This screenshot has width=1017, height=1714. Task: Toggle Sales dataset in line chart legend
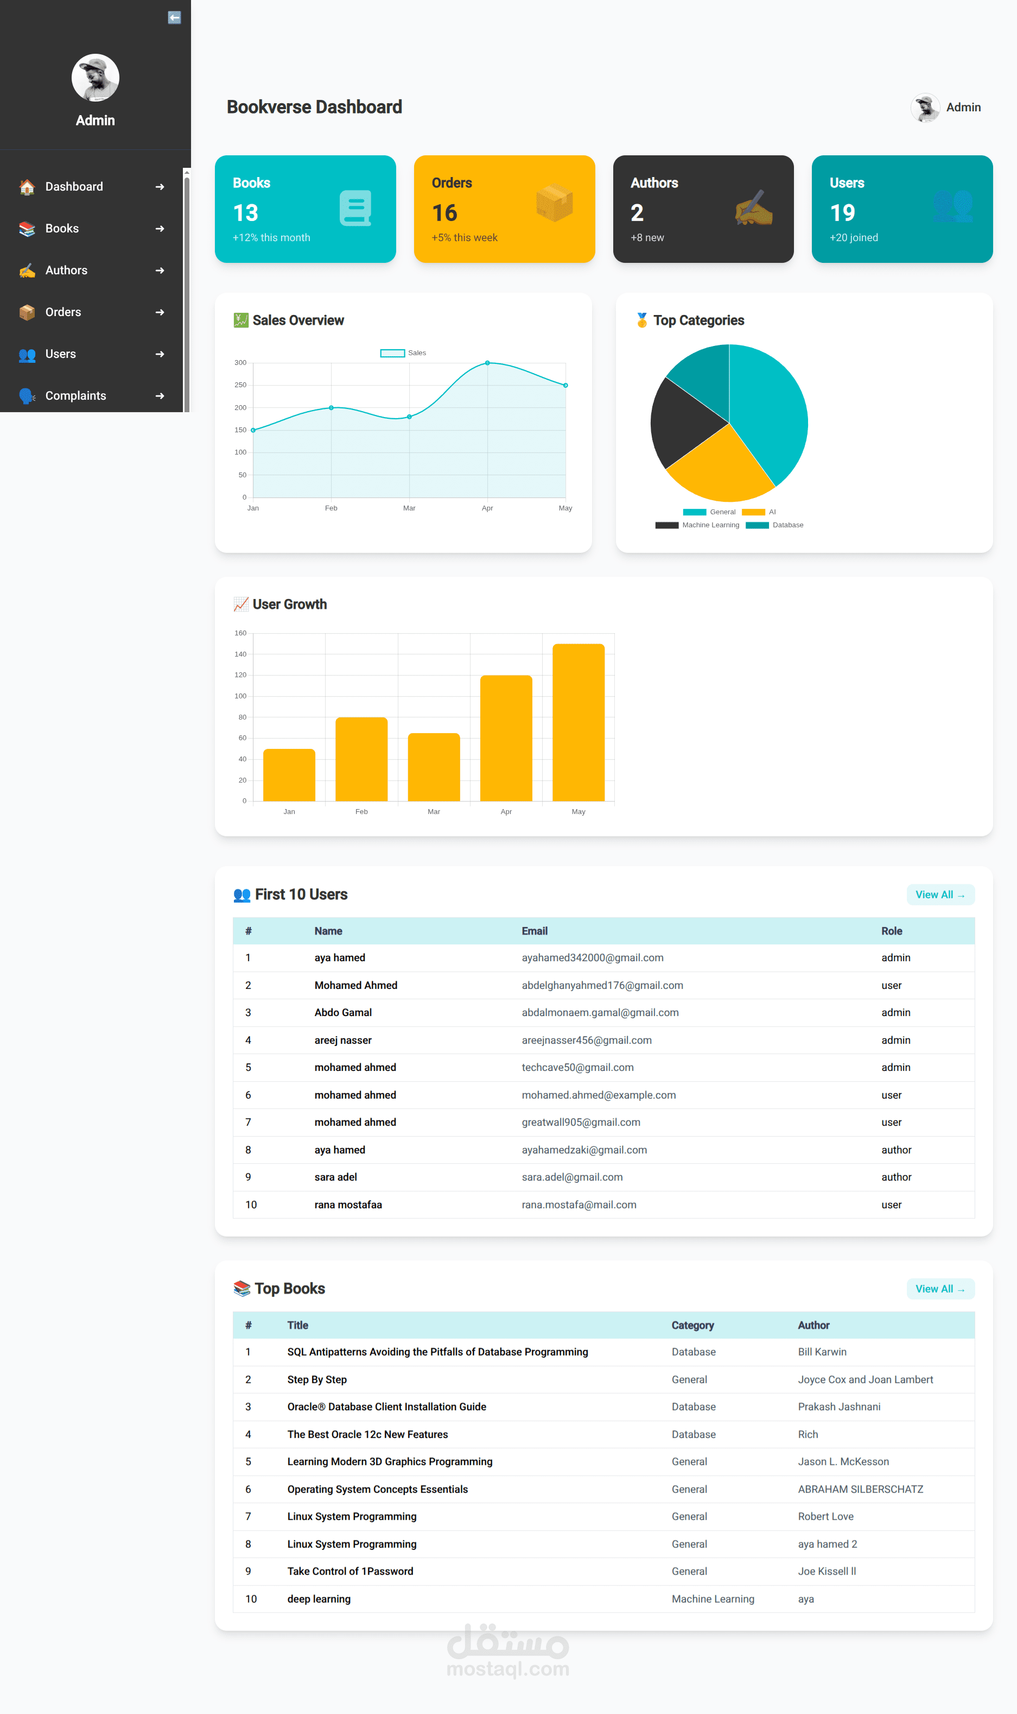click(x=403, y=353)
